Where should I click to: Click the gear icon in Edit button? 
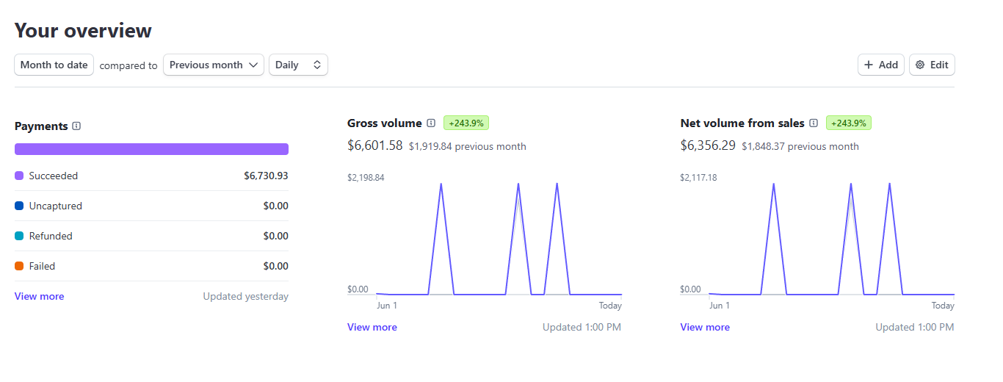920,65
